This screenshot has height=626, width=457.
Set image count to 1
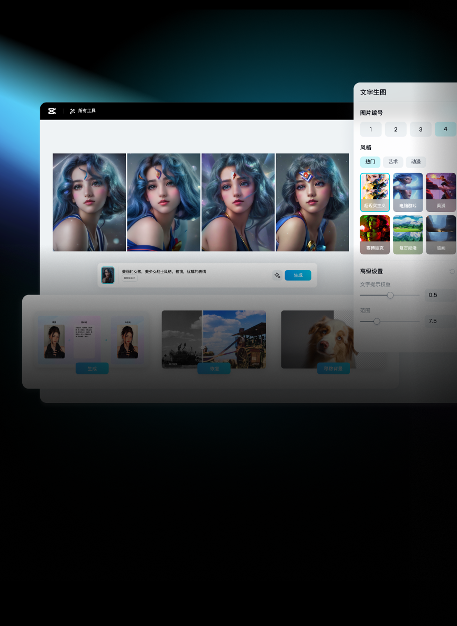(x=371, y=130)
